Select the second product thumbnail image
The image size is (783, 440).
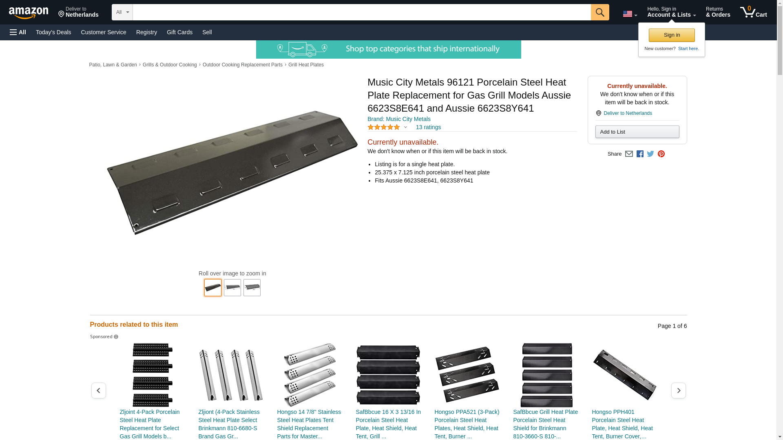232,288
